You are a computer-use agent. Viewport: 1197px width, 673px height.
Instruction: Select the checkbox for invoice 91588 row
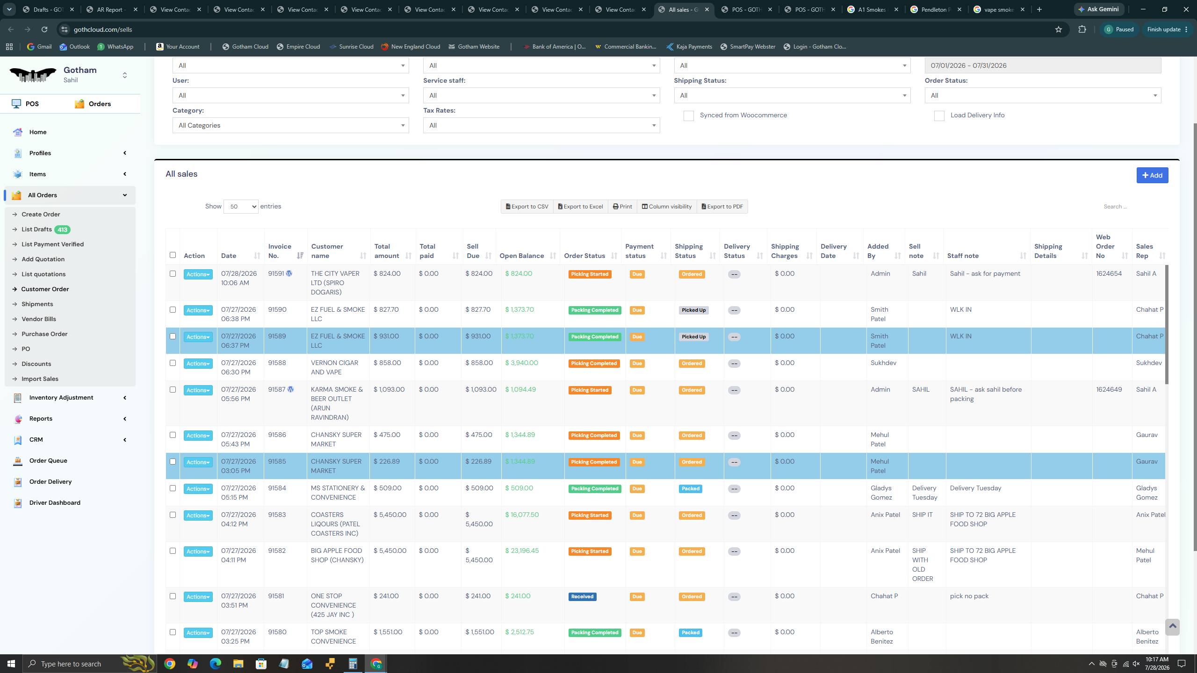click(173, 363)
